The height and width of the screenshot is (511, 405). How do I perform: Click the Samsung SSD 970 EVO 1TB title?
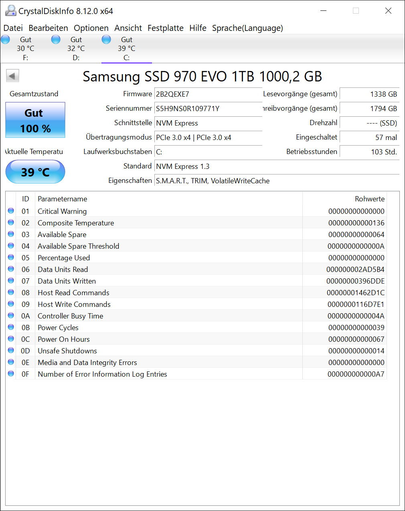(x=202, y=76)
